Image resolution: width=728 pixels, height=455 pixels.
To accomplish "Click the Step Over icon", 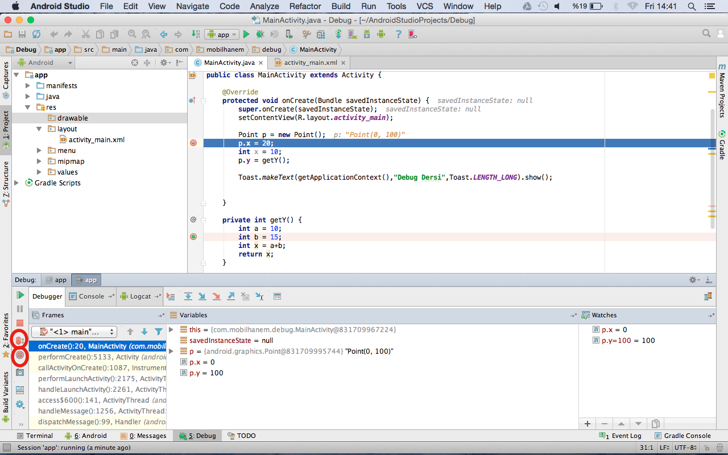I will click(188, 296).
